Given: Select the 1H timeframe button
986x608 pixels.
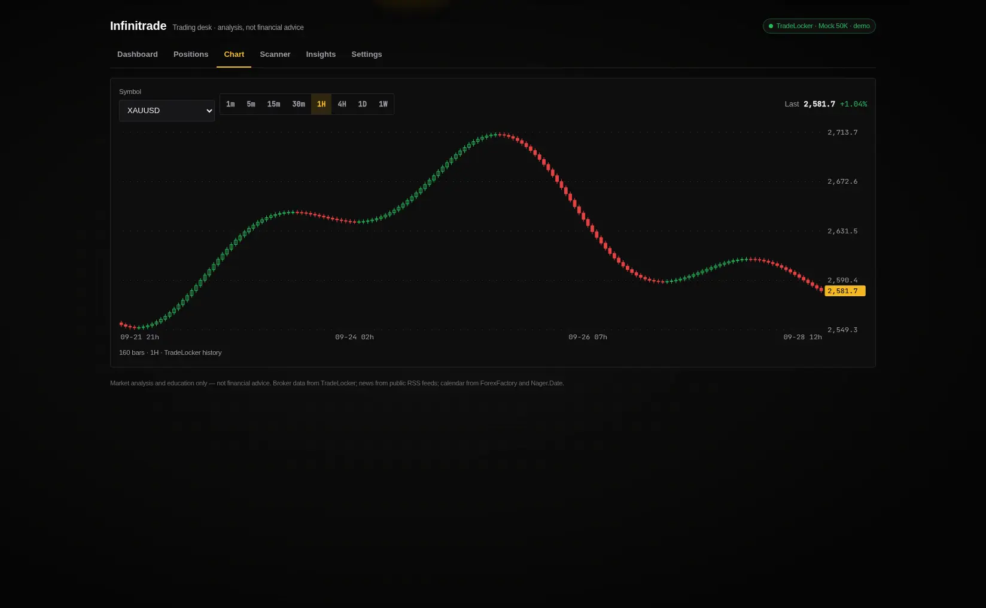Looking at the screenshot, I should [x=321, y=104].
